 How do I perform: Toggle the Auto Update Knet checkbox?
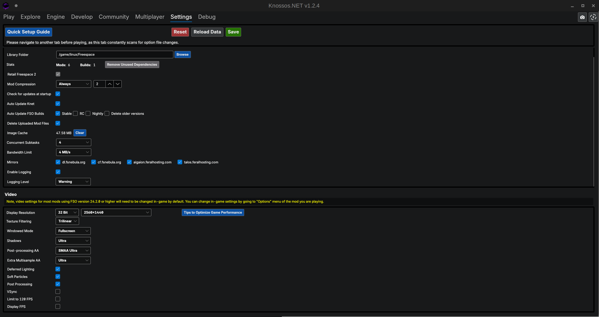[x=58, y=104]
